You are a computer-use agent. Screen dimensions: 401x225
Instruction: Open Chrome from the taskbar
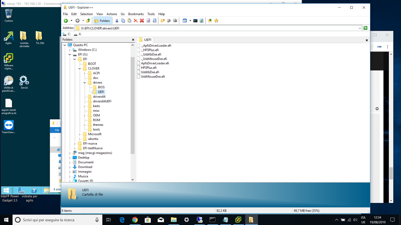click(135, 220)
